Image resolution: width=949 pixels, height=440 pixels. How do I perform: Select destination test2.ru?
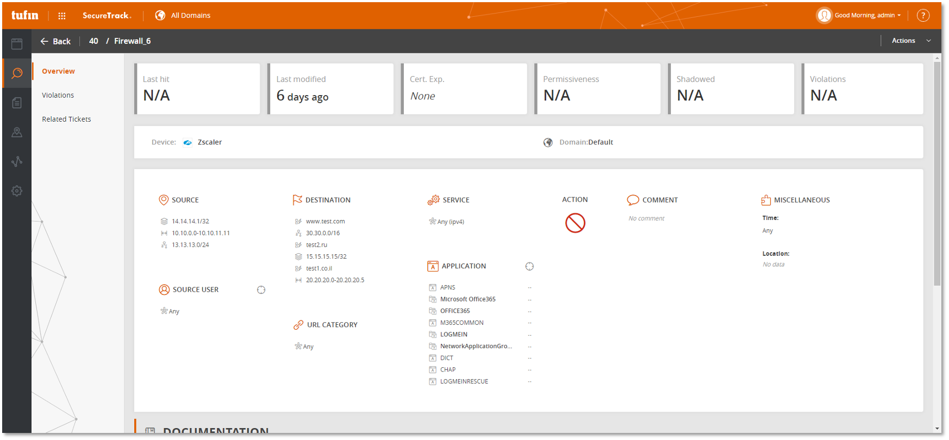point(316,245)
